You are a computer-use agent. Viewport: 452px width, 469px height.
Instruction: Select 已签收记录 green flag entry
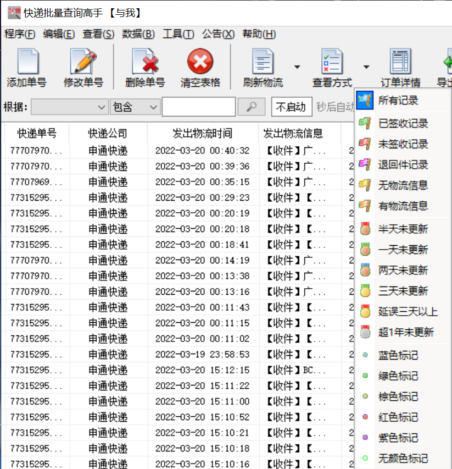click(403, 123)
